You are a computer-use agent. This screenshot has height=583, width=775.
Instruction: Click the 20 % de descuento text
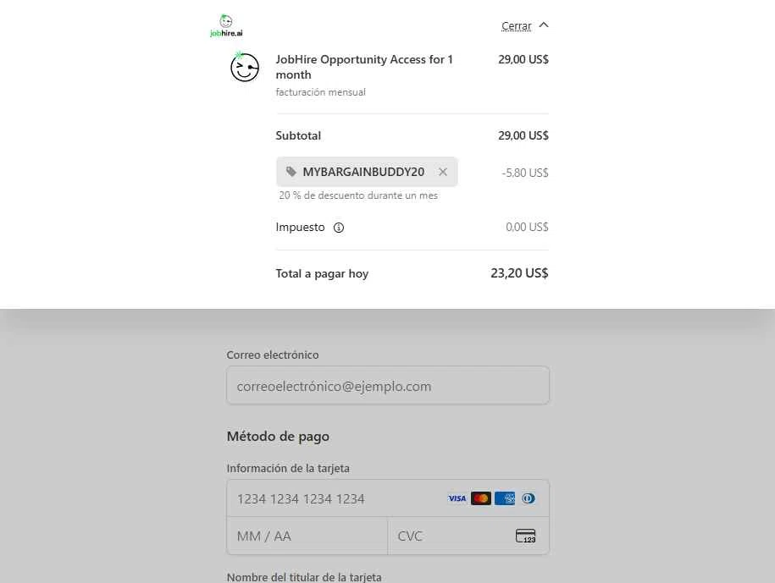pos(358,195)
